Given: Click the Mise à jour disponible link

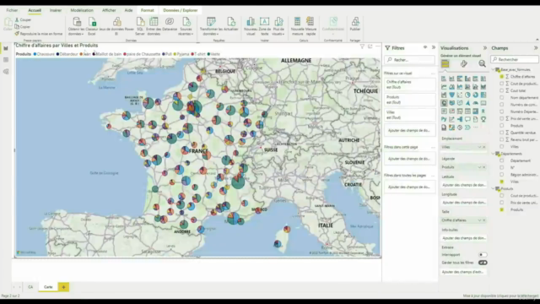Looking at the screenshot, I should click(500, 296).
